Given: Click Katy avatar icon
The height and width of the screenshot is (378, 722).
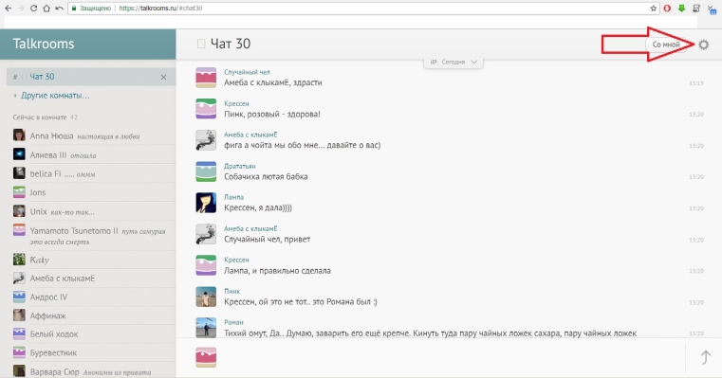Looking at the screenshot, I should pyautogui.click(x=19, y=260).
